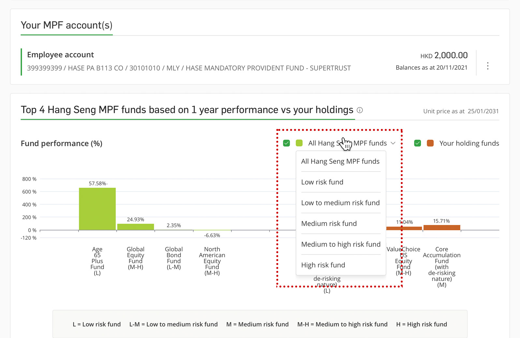
Task: Click the Global Equity Fund (M-H) label
Action: point(136,258)
